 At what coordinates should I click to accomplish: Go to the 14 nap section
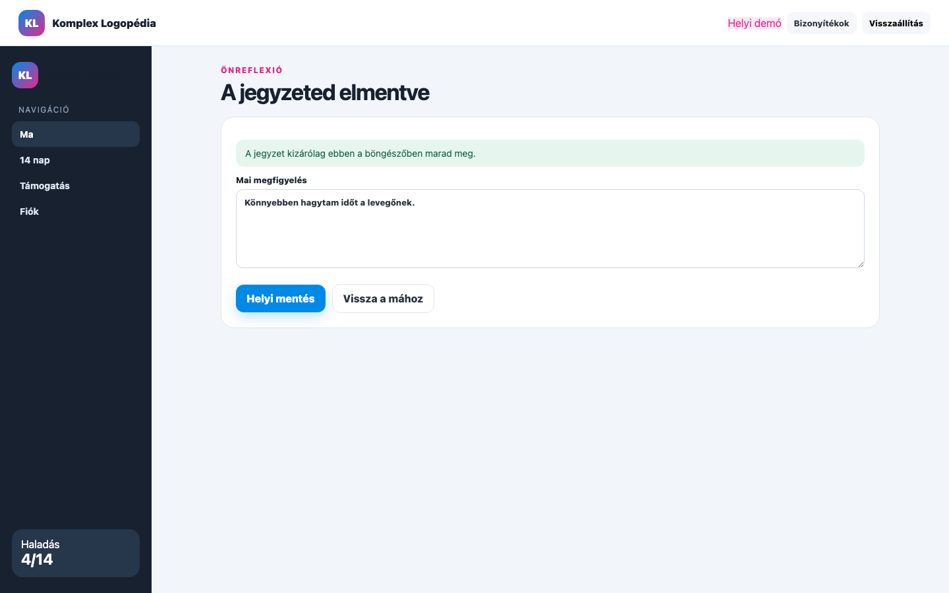(x=76, y=160)
